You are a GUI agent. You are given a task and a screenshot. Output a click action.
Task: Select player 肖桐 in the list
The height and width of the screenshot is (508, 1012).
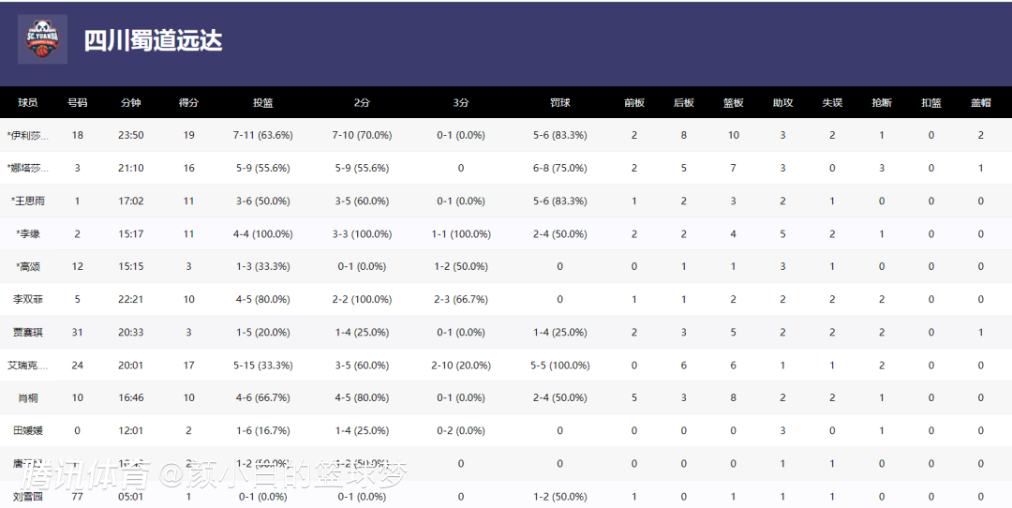point(27,397)
